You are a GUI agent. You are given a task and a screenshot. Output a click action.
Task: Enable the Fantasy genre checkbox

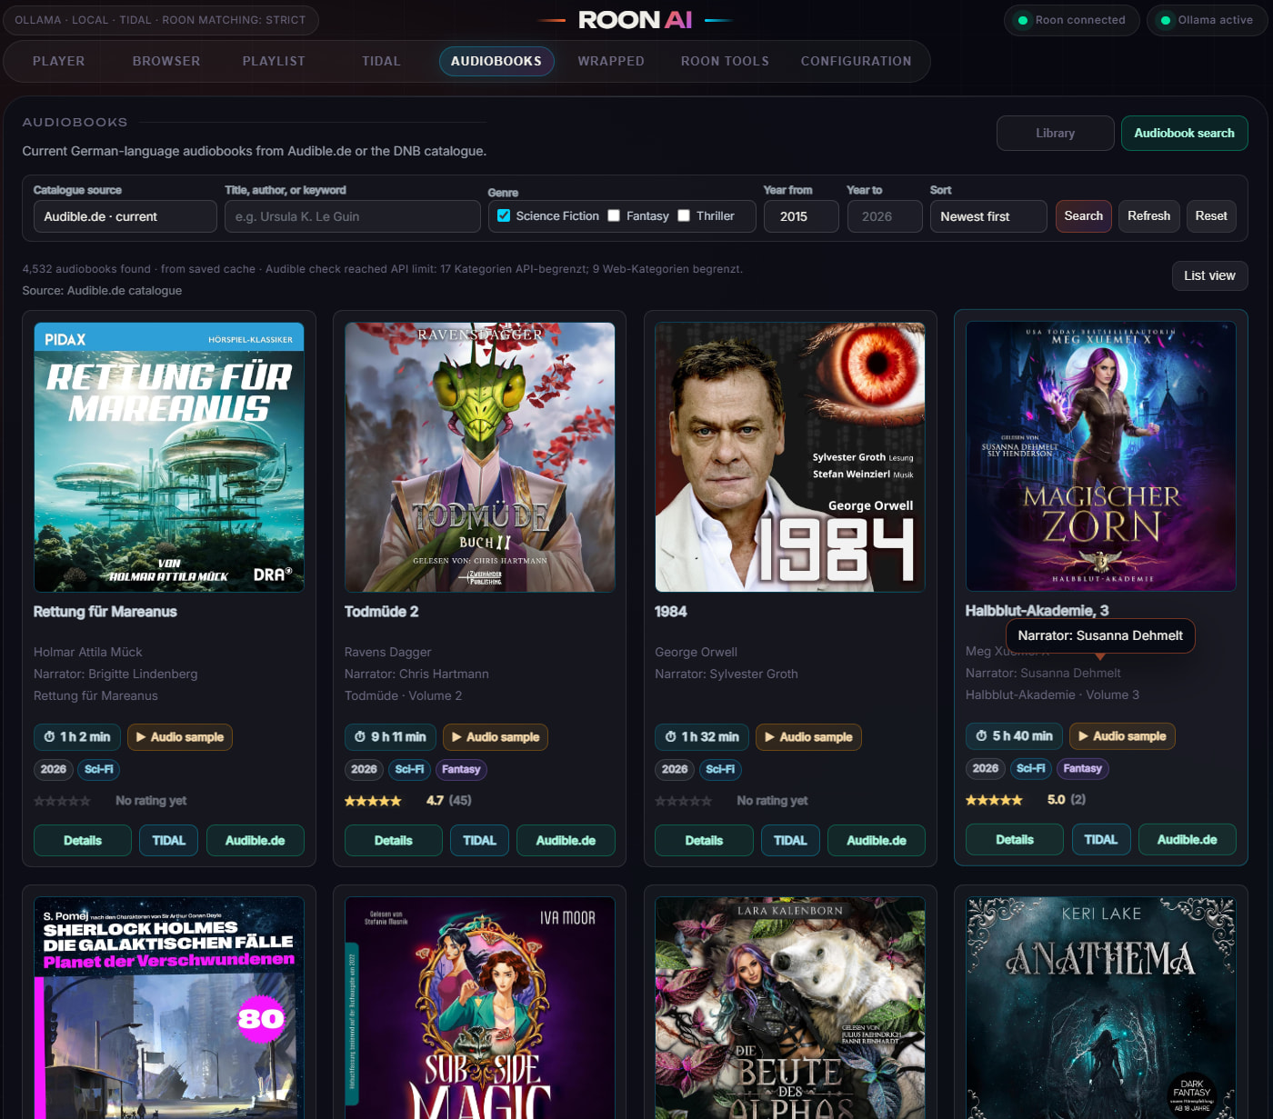pos(614,215)
